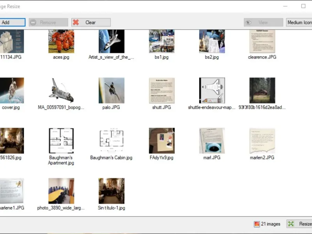Click the cover.jpg file name
312x234 pixels.
point(11,108)
